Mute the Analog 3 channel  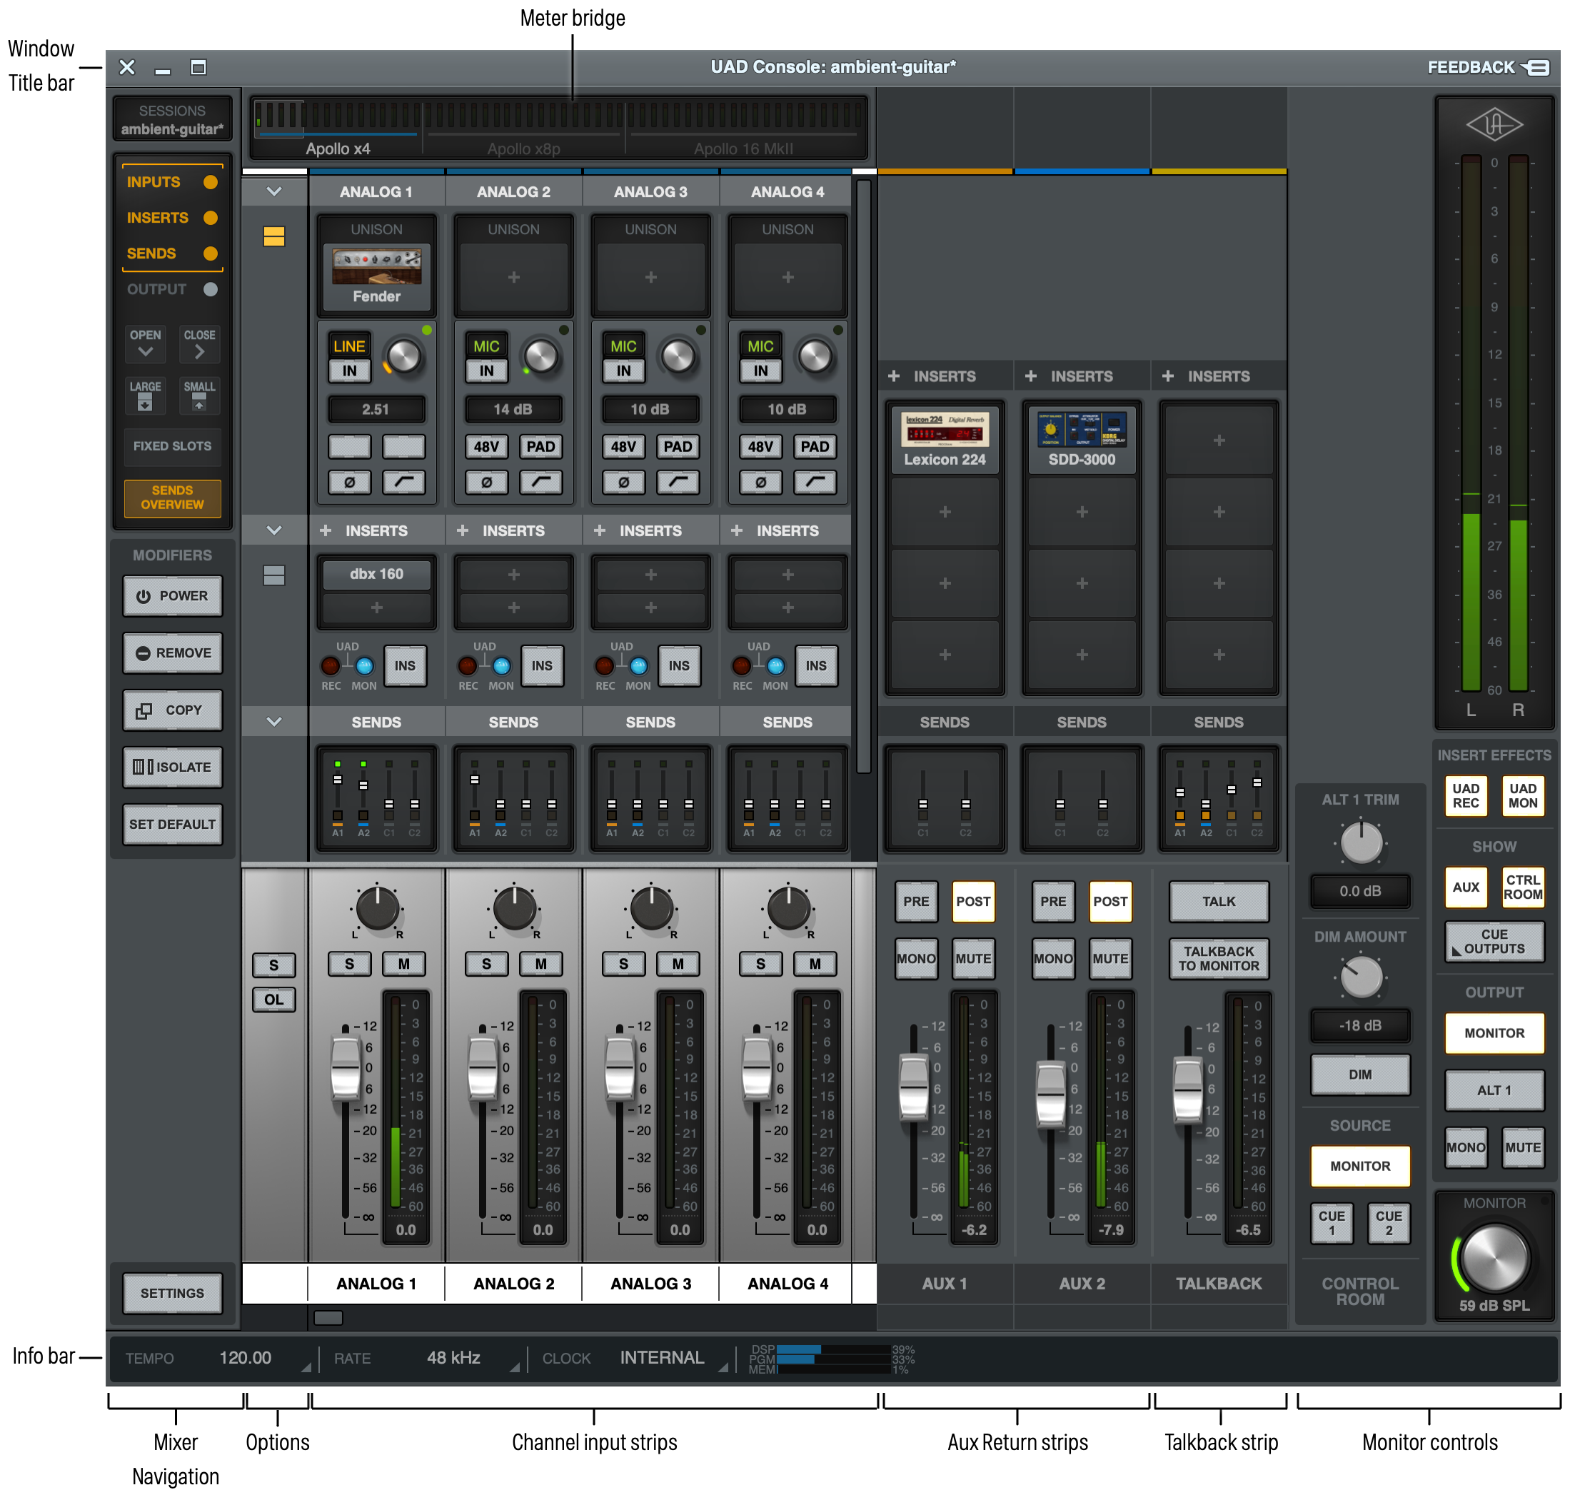click(678, 963)
